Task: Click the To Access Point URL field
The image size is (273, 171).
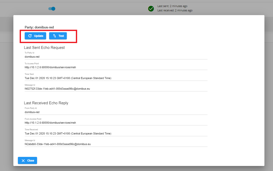Action: click(116, 67)
